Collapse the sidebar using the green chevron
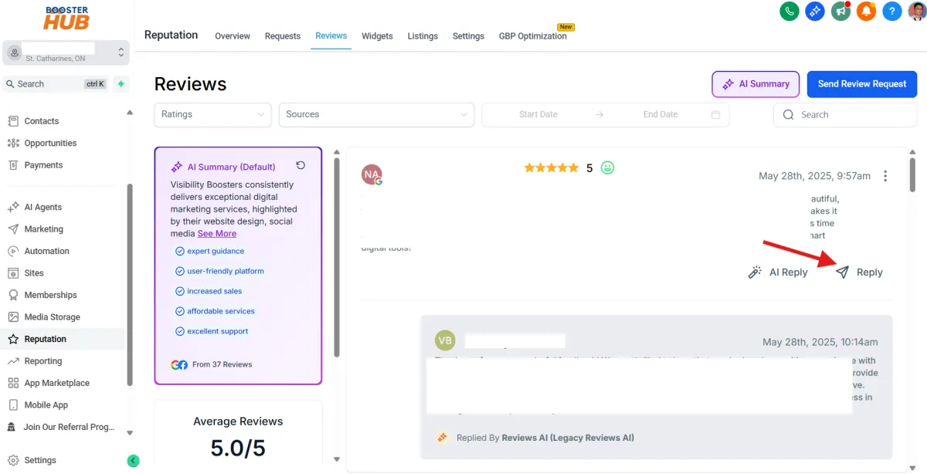Image resolution: width=927 pixels, height=474 pixels. pyautogui.click(x=133, y=460)
